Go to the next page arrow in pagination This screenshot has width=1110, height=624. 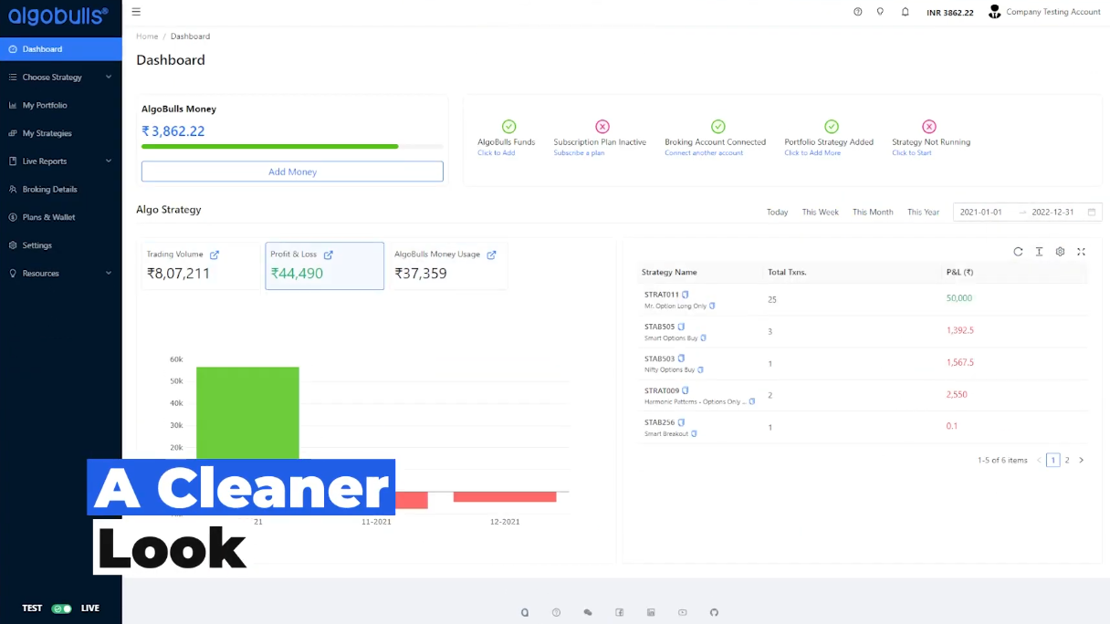tap(1082, 461)
